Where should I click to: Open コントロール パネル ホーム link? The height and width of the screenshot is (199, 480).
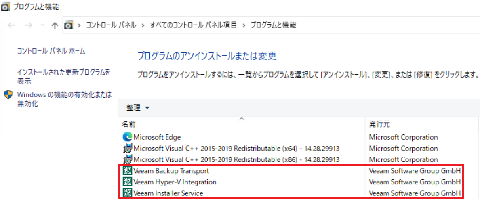coord(51,51)
